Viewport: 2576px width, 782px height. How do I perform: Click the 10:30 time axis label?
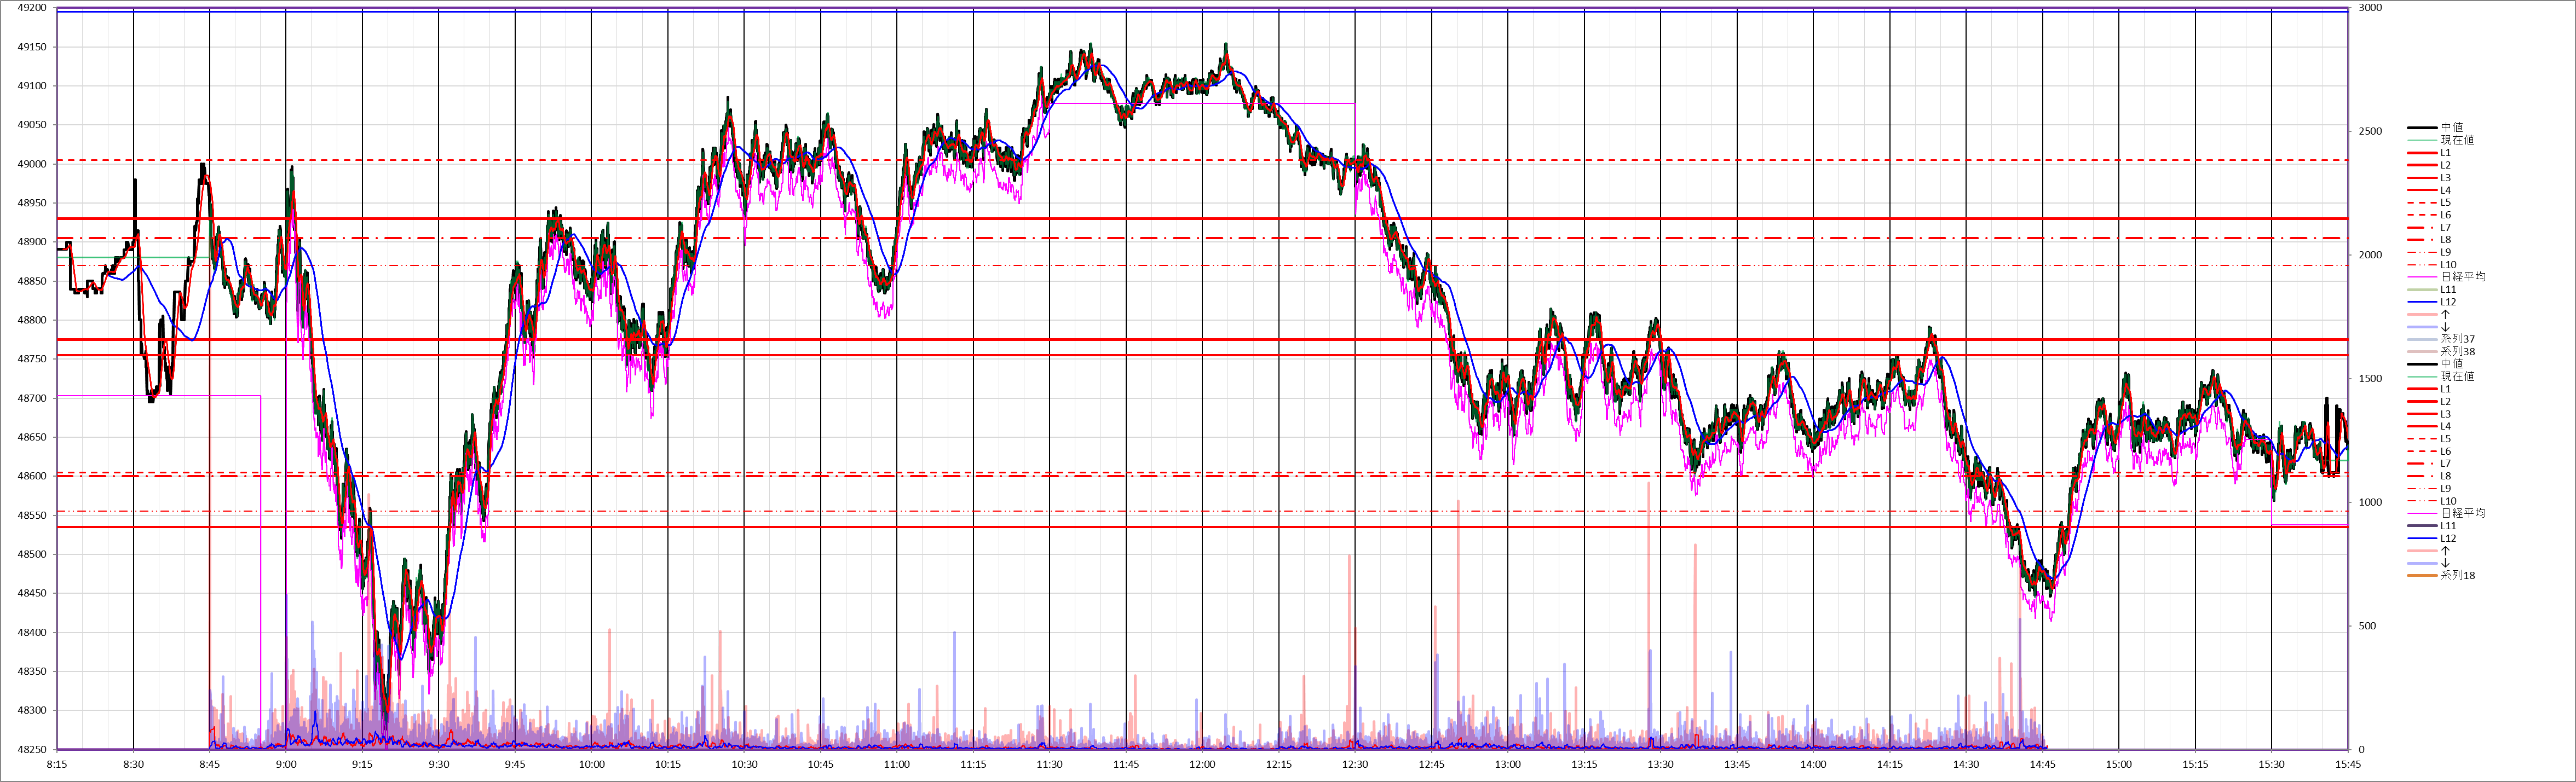[x=744, y=765]
